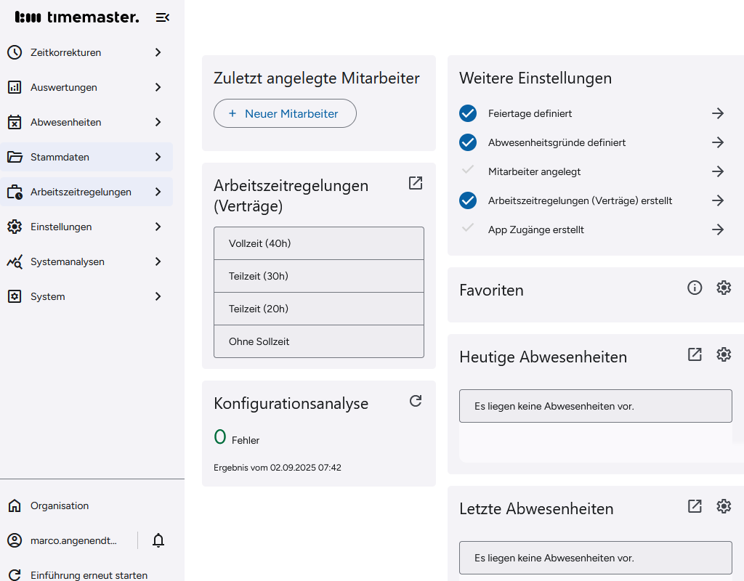Open Letzte Abwesenheiten settings gear
This screenshot has height=581, width=744.
click(724, 507)
